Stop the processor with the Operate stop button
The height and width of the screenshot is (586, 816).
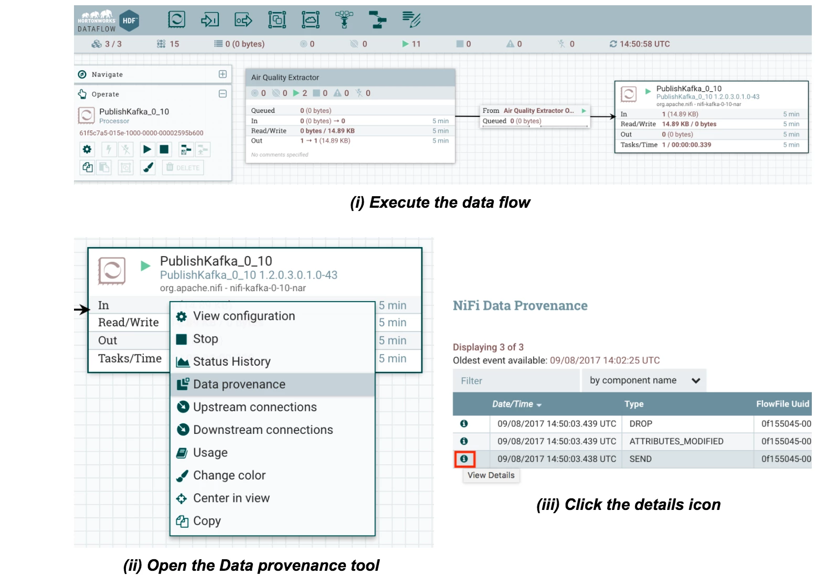(164, 150)
